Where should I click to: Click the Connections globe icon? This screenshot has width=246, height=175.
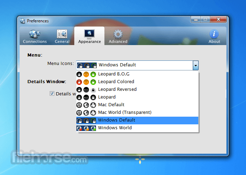(x=35, y=34)
